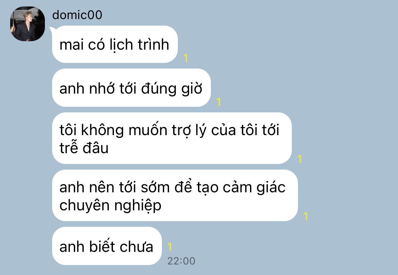The width and height of the screenshot is (398, 275).
Task: Click the words "chuyên nghiệp" in fourth message
Action: pos(111,206)
